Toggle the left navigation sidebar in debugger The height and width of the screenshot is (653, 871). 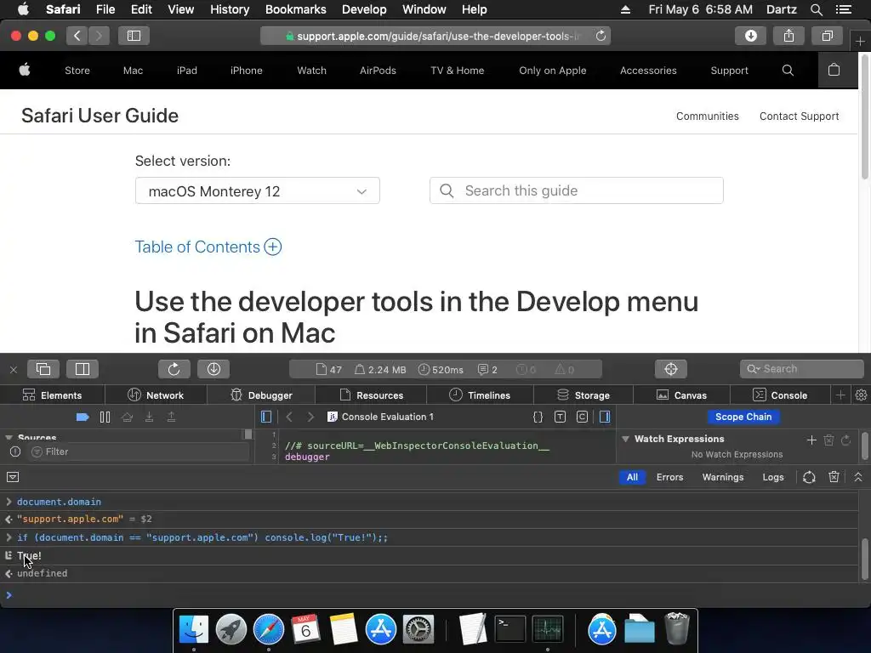tap(266, 417)
